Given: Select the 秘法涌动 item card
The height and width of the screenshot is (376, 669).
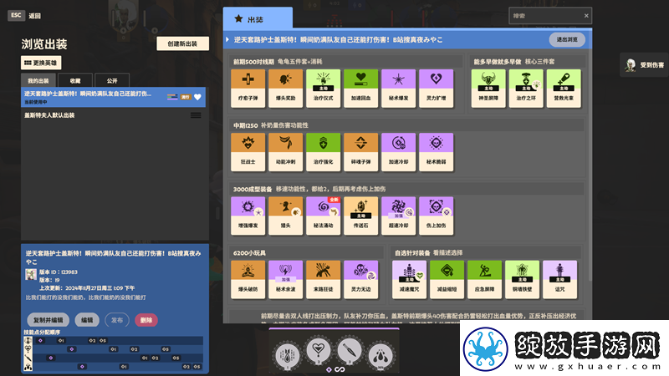Looking at the screenshot, I should tap(323, 216).
